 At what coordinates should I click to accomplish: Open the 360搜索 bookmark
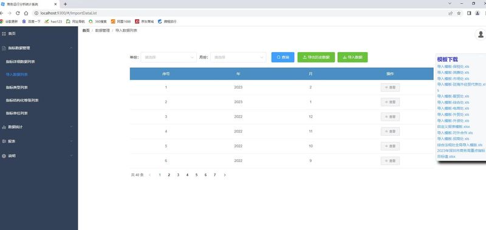click(98, 22)
